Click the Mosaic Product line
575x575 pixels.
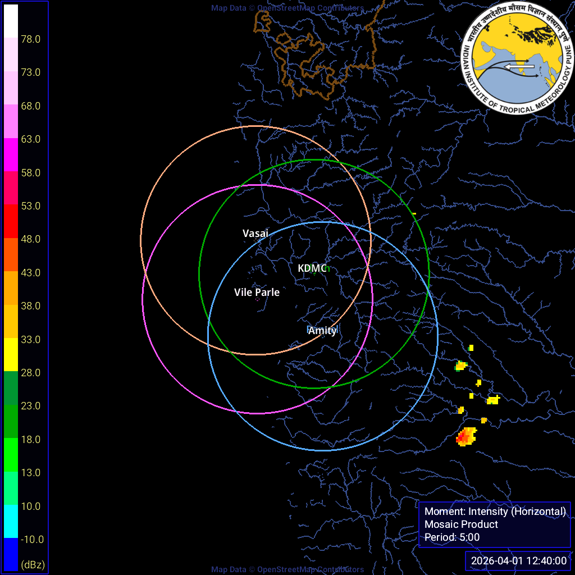(x=461, y=524)
